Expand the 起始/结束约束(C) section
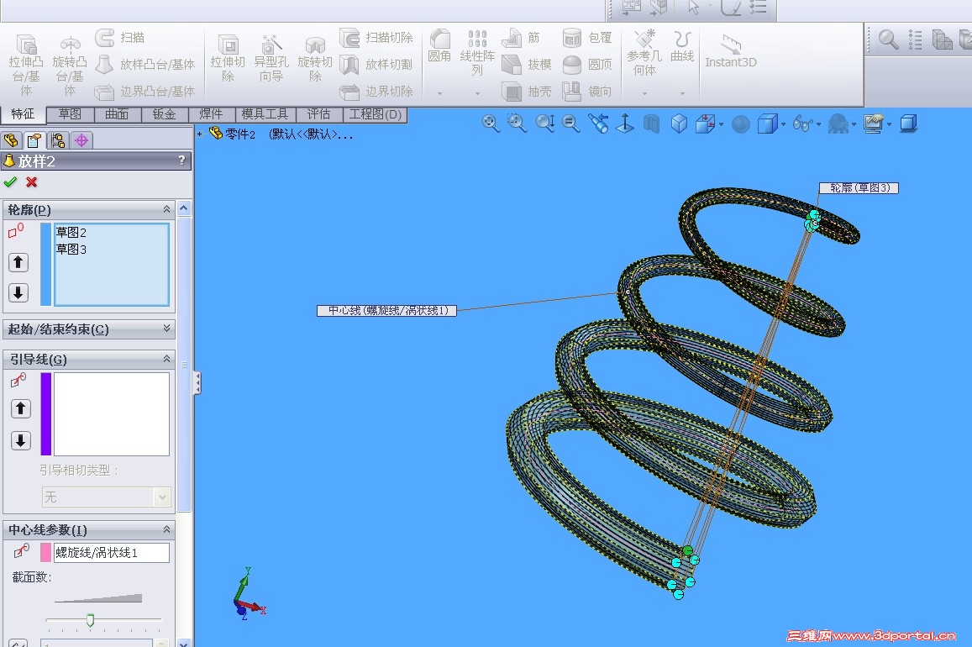 [166, 329]
